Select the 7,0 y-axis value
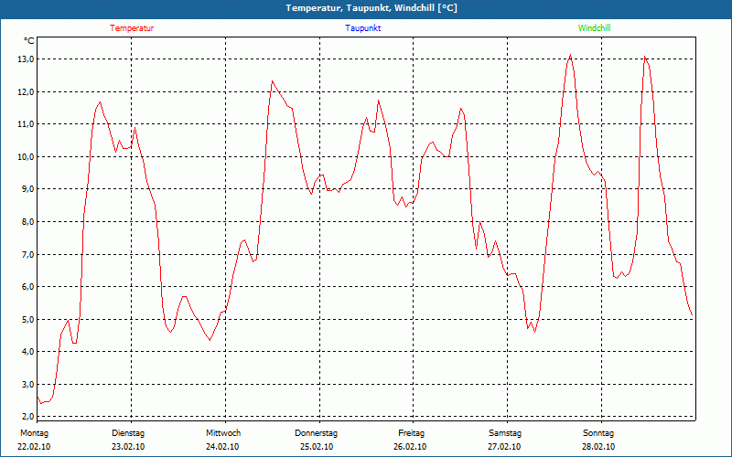Image resolution: width=732 pixels, height=457 pixels. tap(27, 254)
